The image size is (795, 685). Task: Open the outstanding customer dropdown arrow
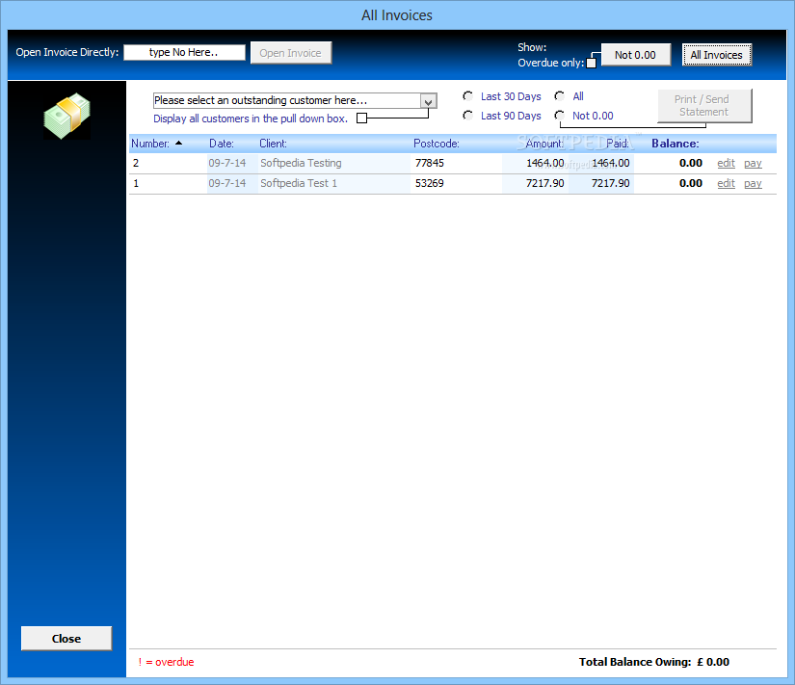[429, 101]
